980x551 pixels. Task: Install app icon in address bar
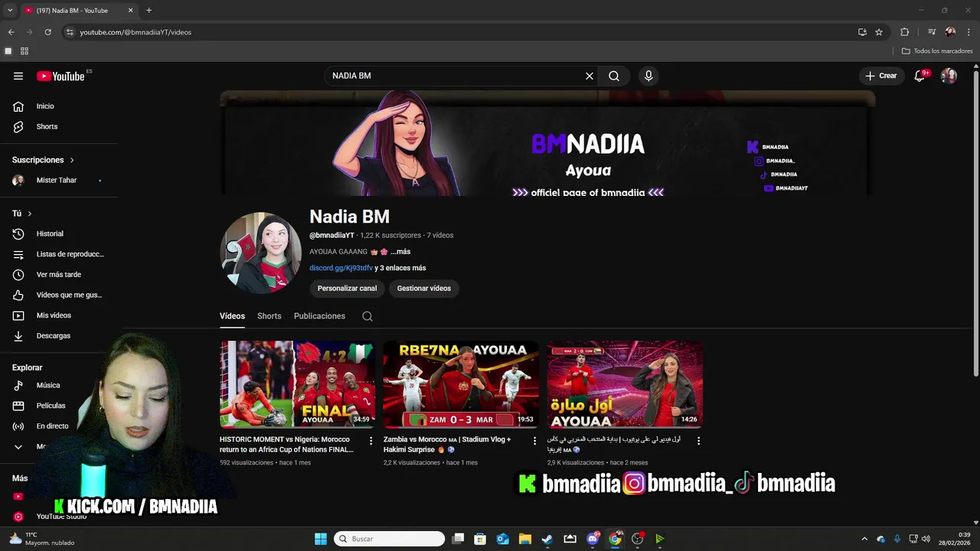click(x=862, y=32)
